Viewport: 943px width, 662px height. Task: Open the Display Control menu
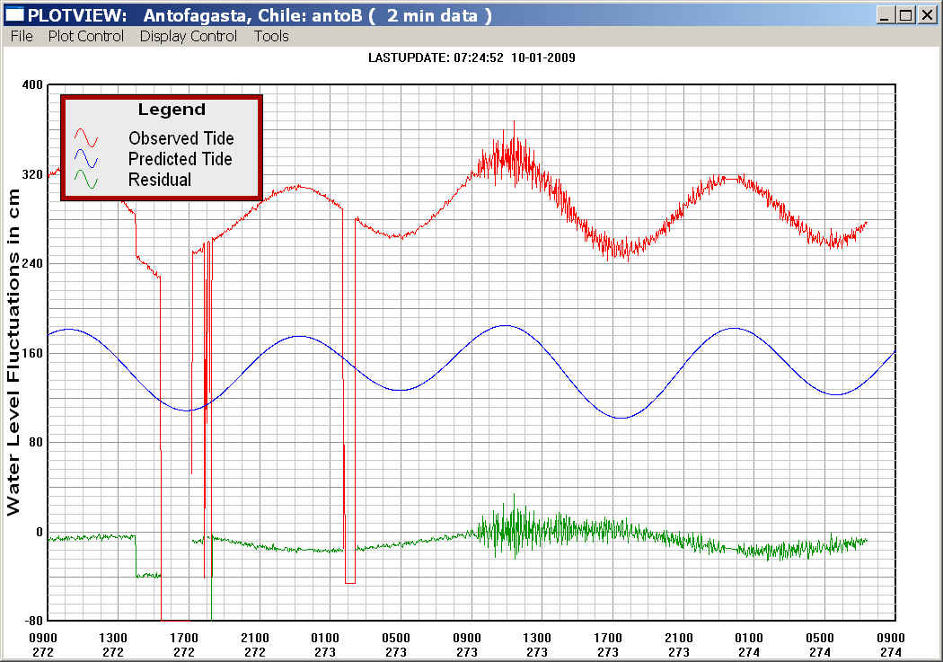click(x=189, y=36)
